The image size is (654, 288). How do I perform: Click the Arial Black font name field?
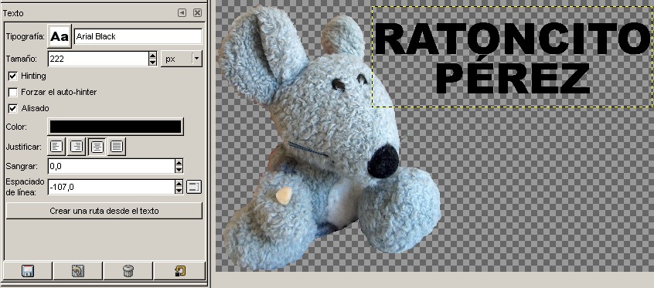[x=138, y=36]
